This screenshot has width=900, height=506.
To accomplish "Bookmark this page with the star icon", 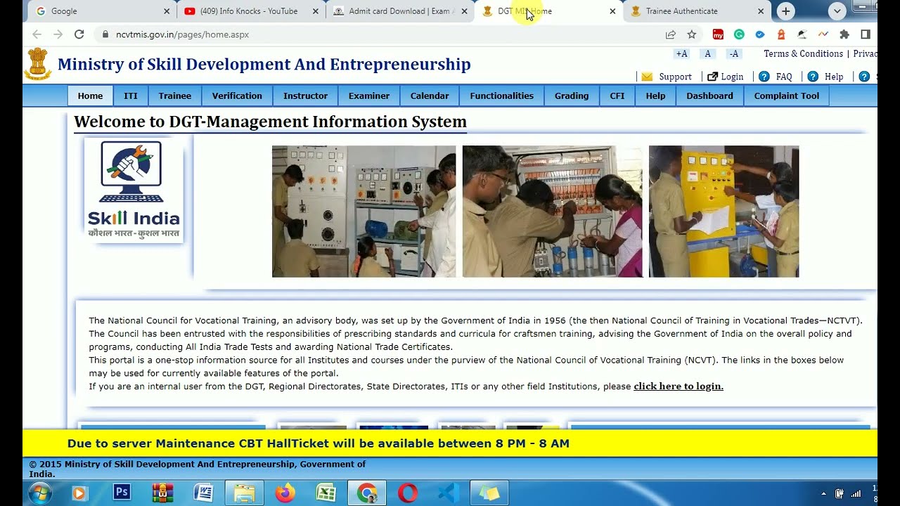I will [692, 34].
